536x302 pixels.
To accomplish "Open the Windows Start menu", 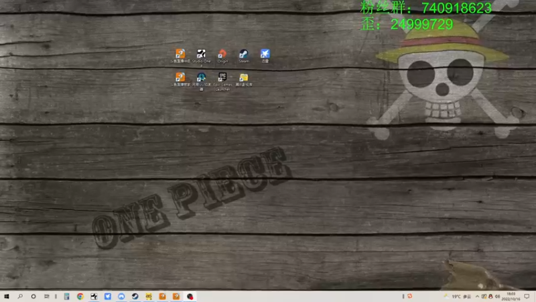I will 7,296.
